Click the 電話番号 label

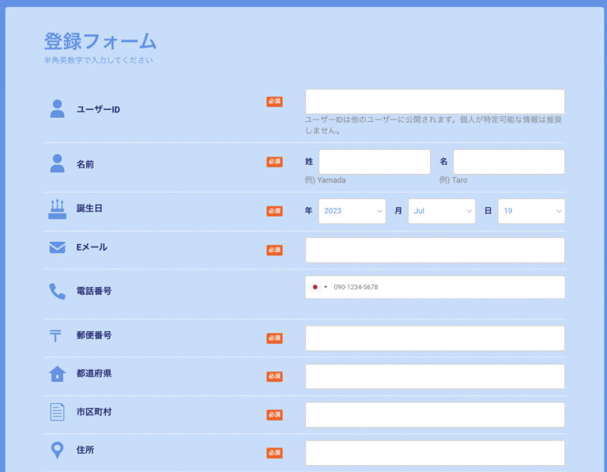[x=94, y=291]
